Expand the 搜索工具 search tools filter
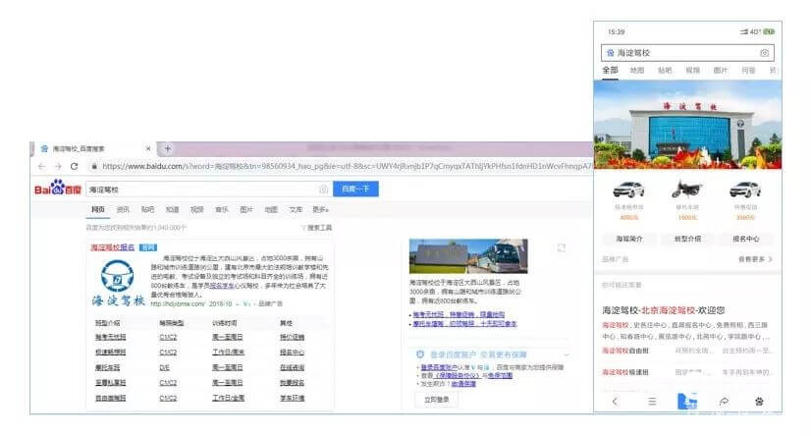 coord(318,227)
